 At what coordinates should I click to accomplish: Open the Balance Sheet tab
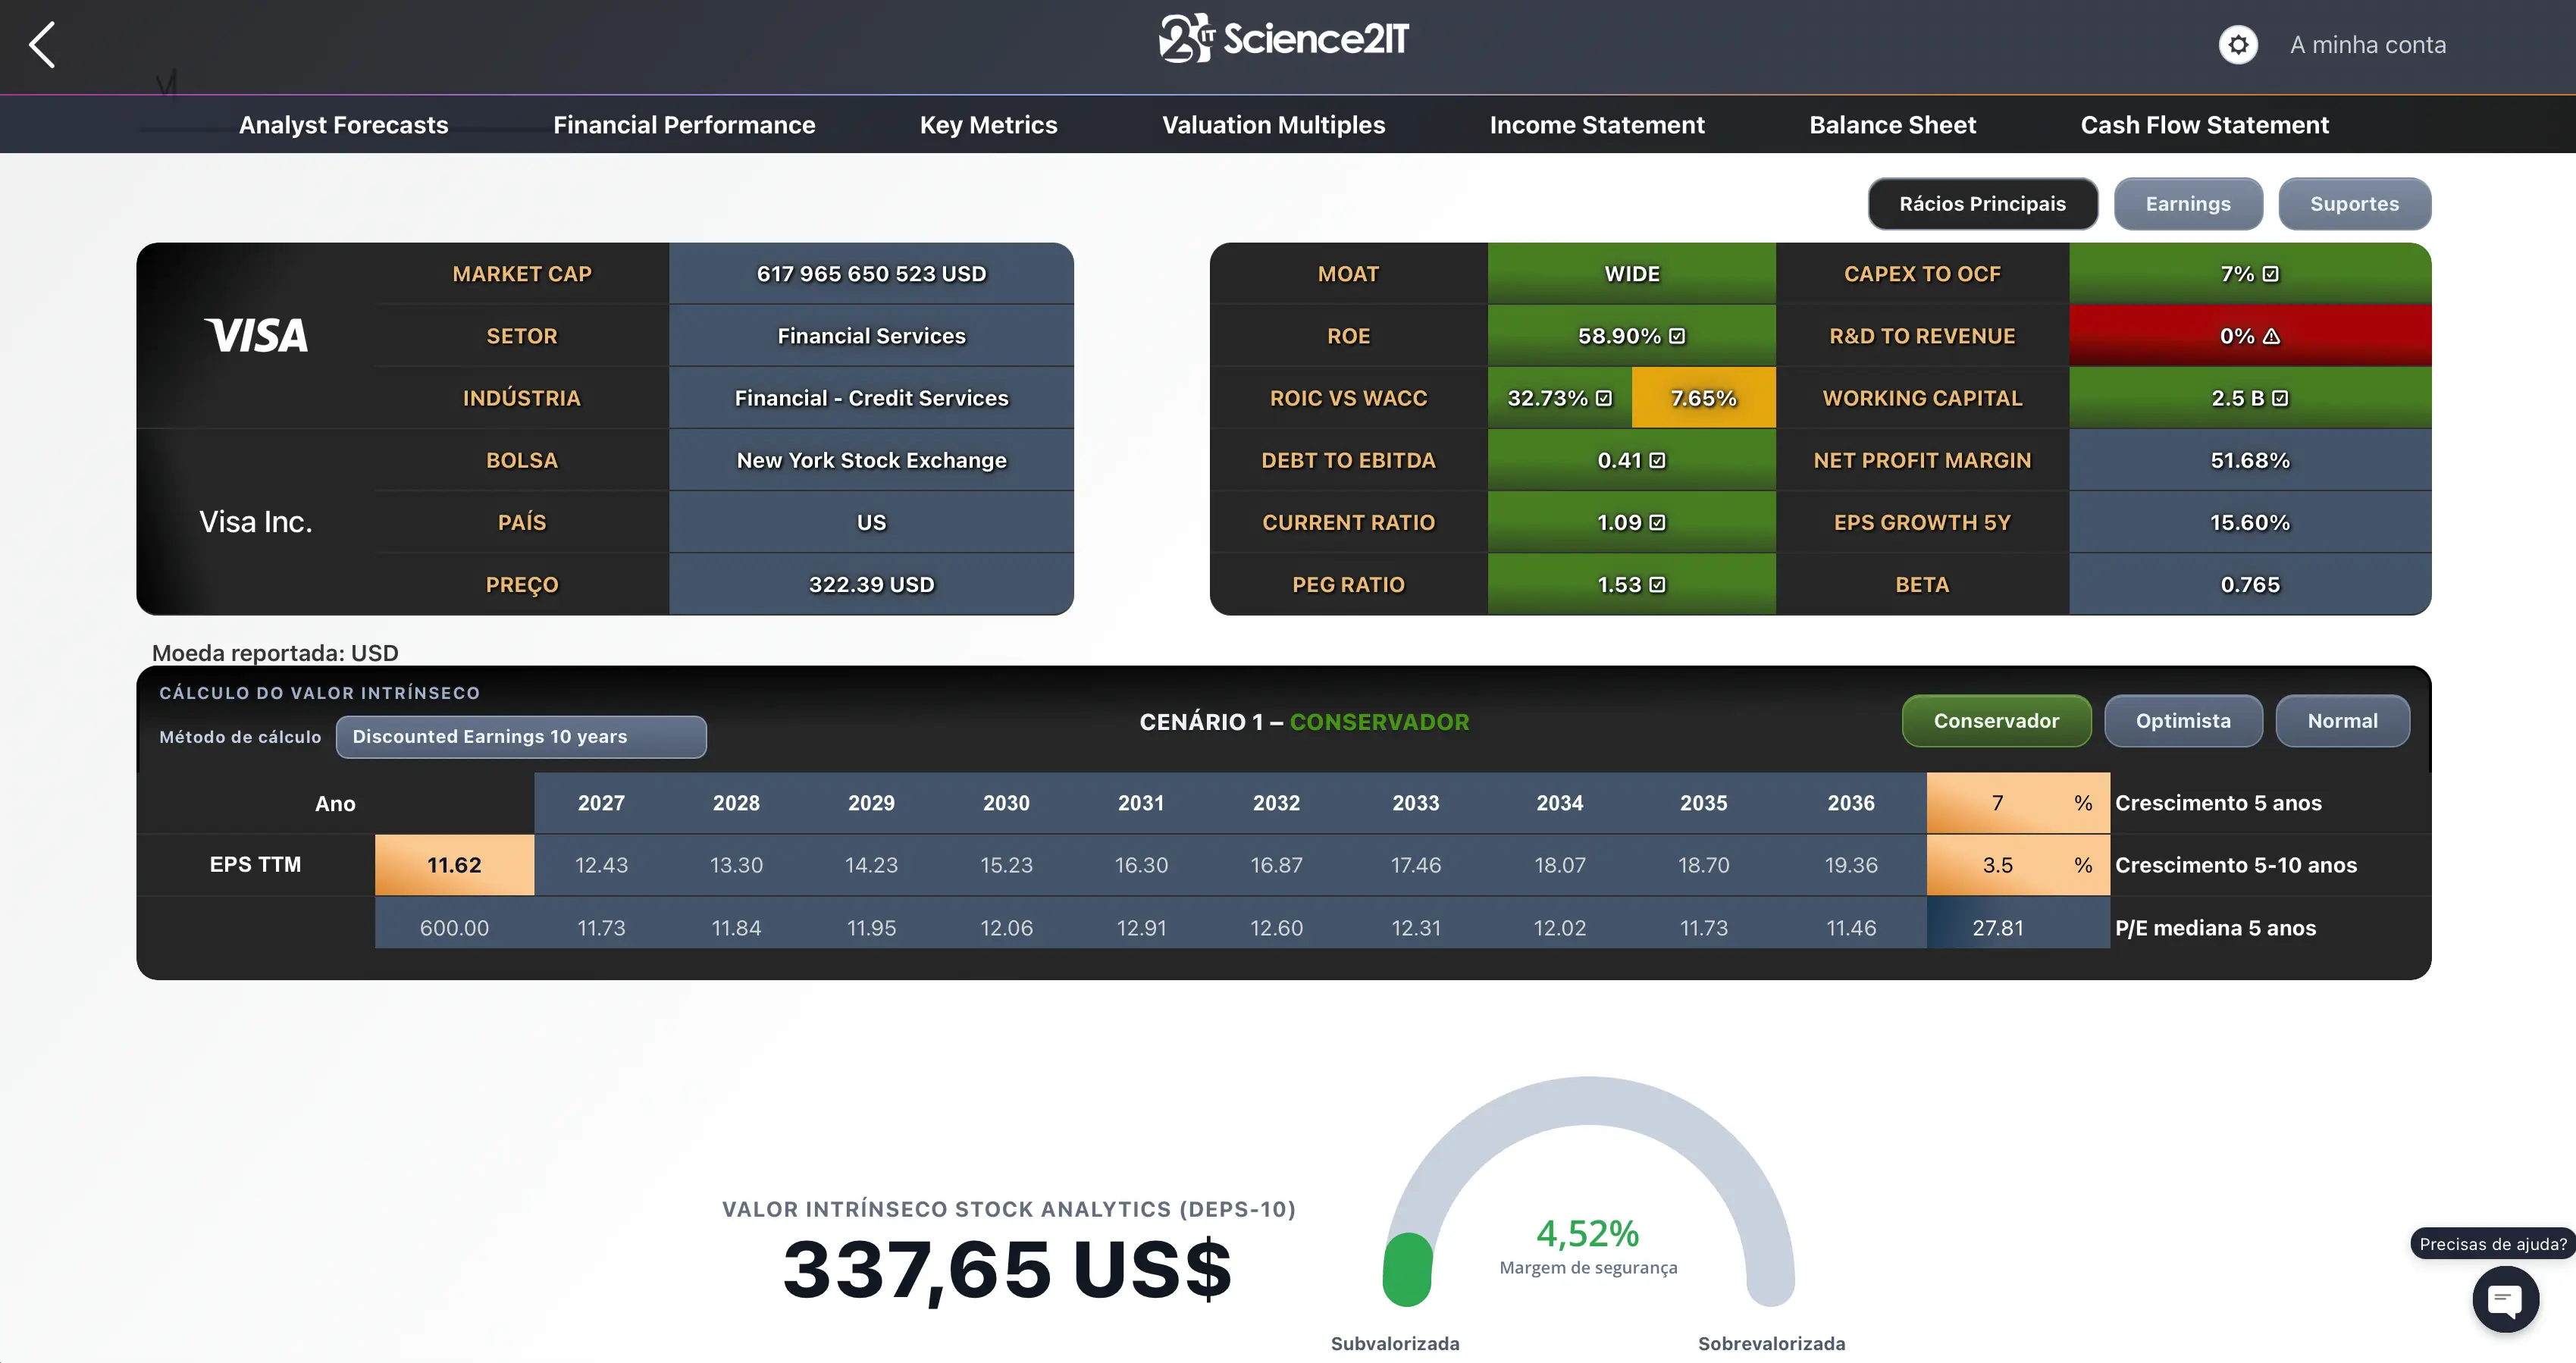(1892, 125)
